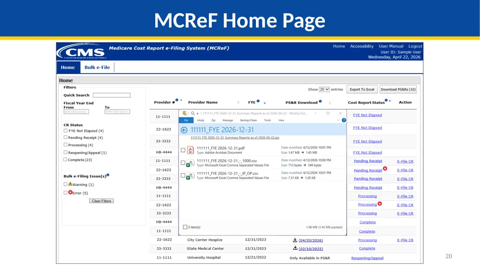Open the User Manual link

(391, 46)
